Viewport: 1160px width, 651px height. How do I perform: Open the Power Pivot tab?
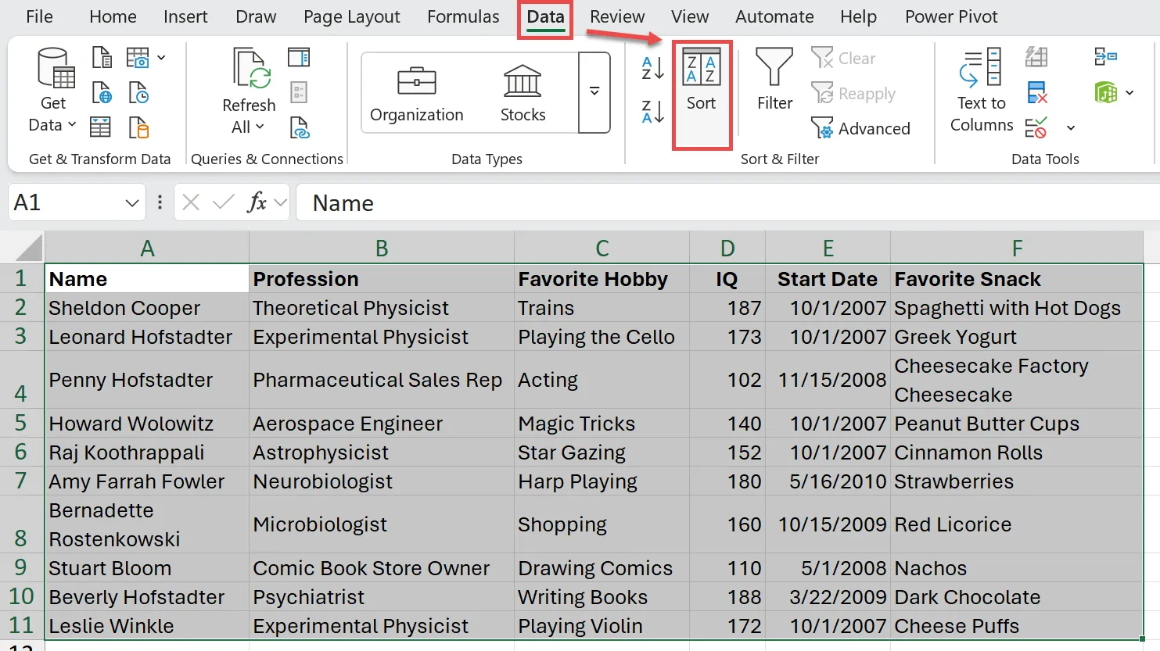[x=951, y=16]
